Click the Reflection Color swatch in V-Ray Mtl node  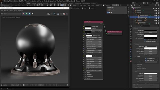click(x=89, y=35)
